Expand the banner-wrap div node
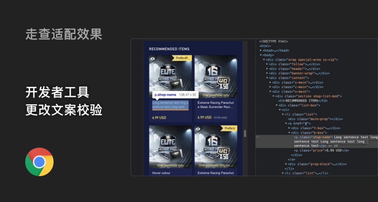Image resolution: width=378 pixels, height=202 pixels. [267, 73]
